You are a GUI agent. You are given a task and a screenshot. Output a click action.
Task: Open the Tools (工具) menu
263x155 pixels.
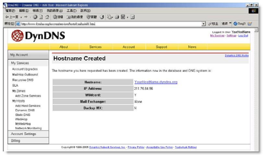pos(71,11)
